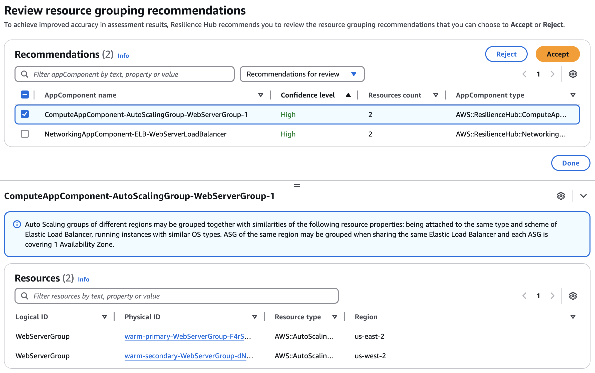
Task: Check the NetworkingAppComponent-ELB row
Action: pyautogui.click(x=25, y=134)
